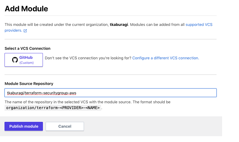Click the external link icon after providers
Viewport: 239px width, 142px height.
click(25, 31)
